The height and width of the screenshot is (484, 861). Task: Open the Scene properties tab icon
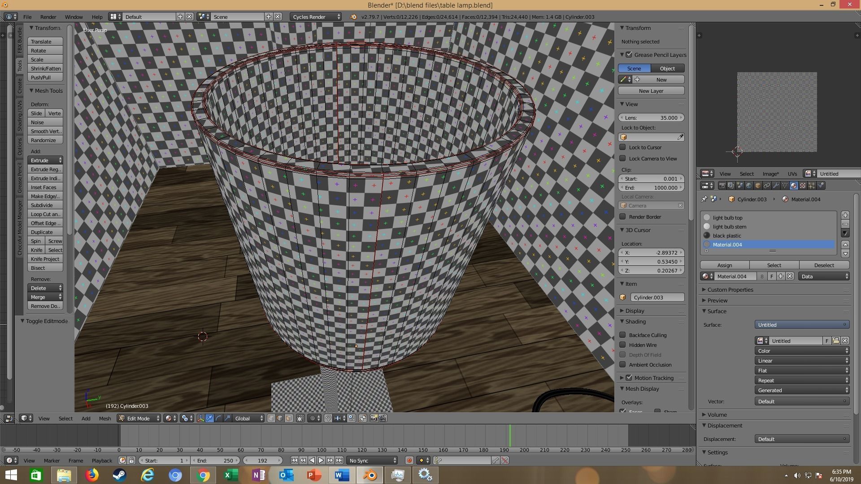(740, 186)
